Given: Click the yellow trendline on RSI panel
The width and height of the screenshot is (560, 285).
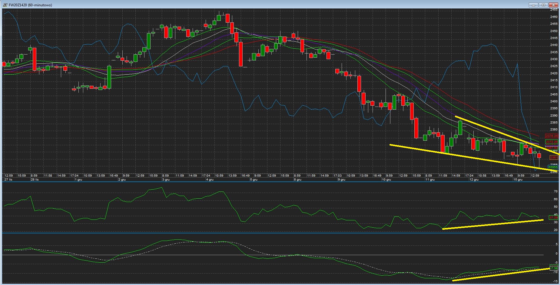Looking at the screenshot, I should 492,224.
